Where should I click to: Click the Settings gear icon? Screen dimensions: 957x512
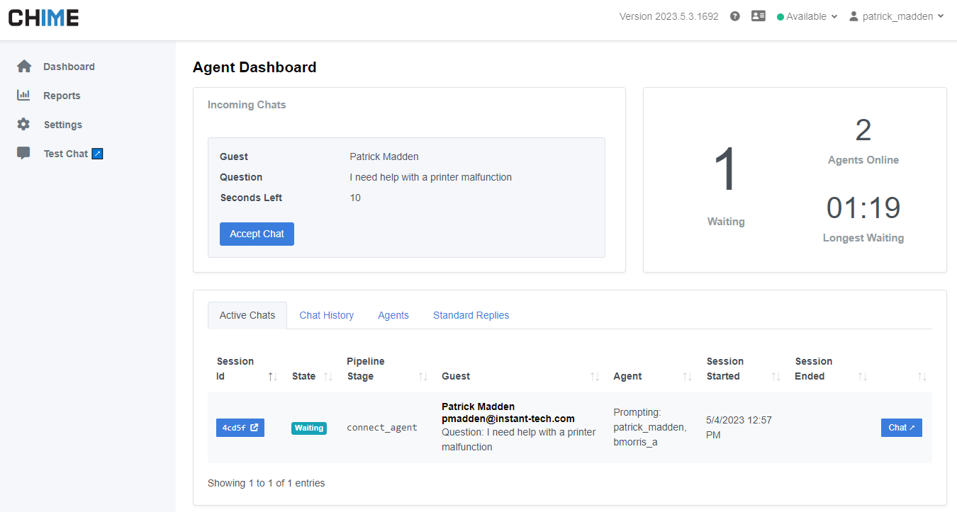click(24, 125)
